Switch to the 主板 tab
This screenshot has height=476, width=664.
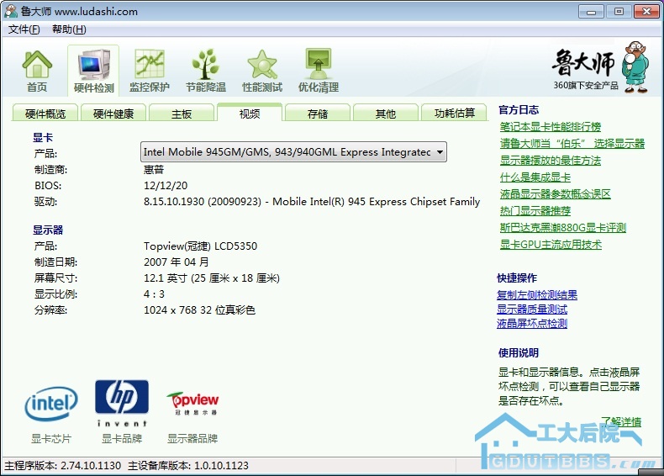click(x=182, y=114)
